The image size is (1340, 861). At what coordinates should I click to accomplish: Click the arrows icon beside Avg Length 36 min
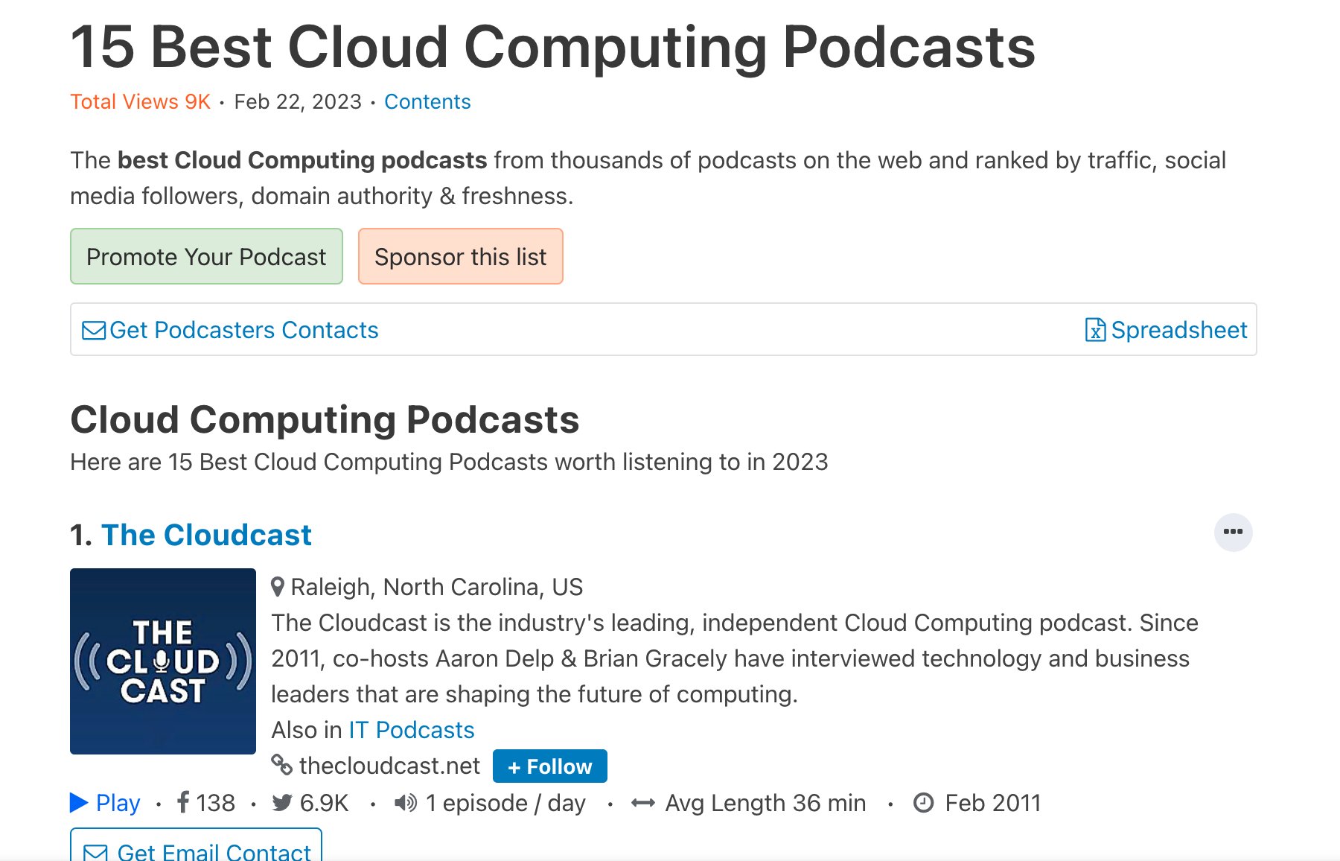coord(642,804)
